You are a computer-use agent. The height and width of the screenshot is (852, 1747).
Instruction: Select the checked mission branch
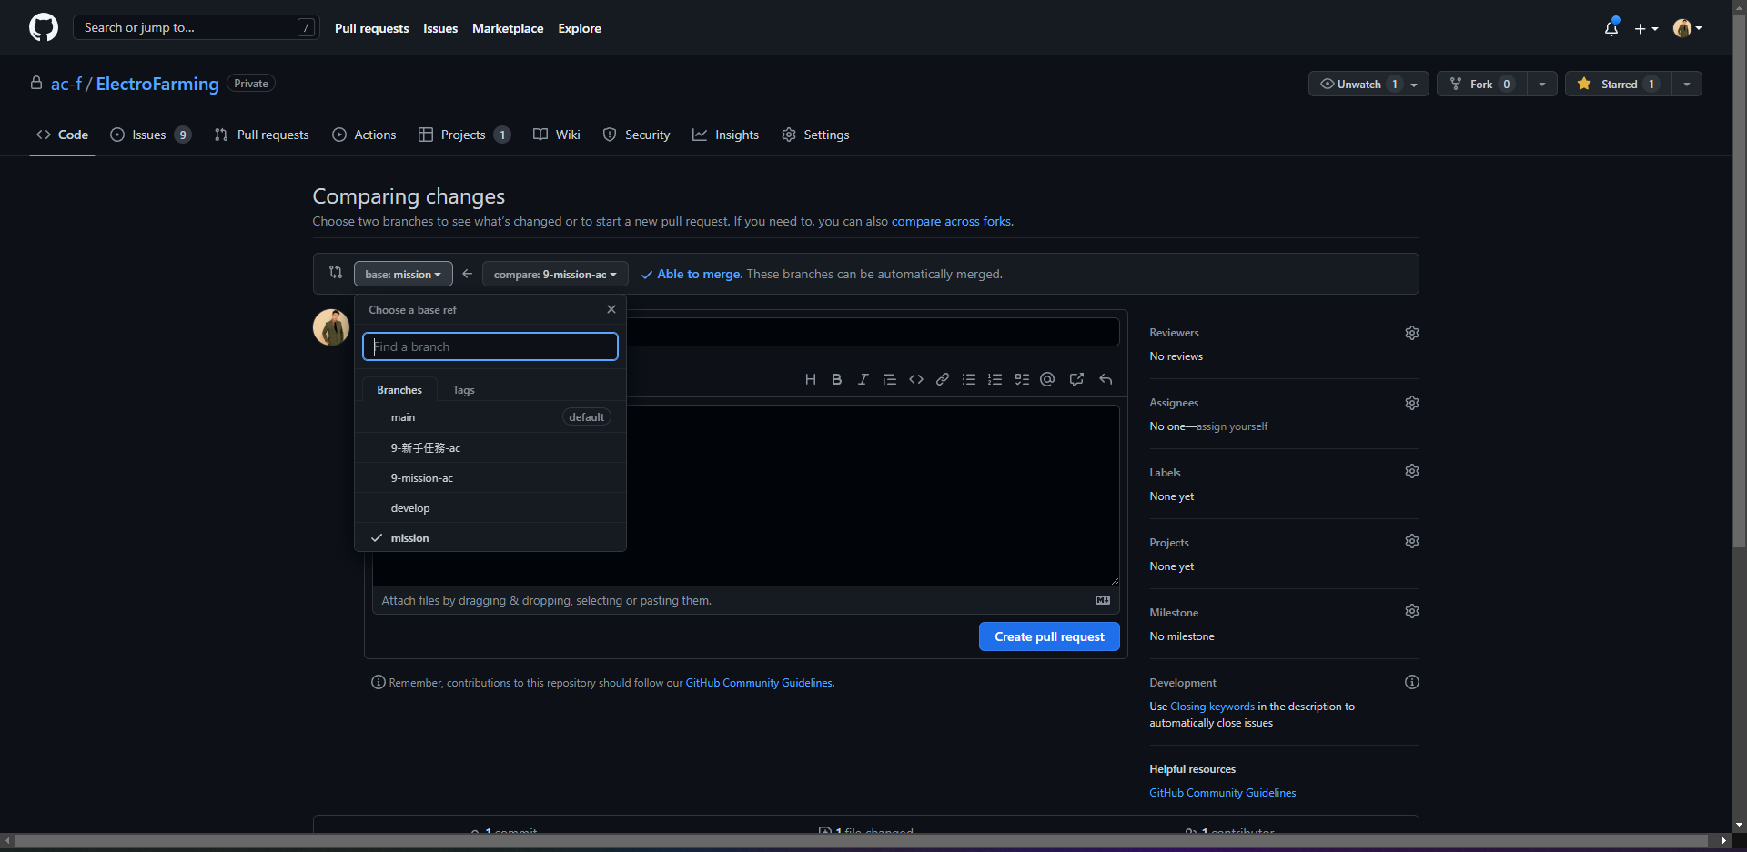click(490, 537)
